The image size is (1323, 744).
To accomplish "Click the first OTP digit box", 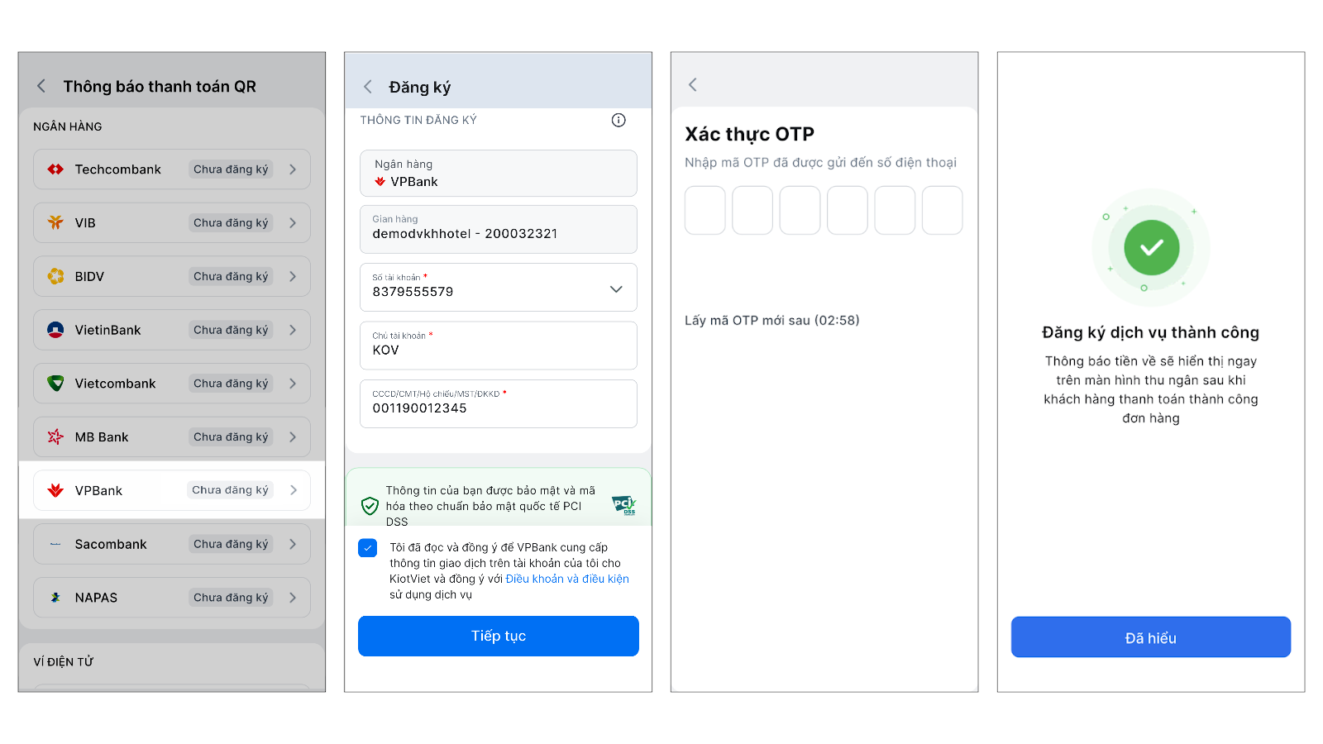I will (x=704, y=210).
